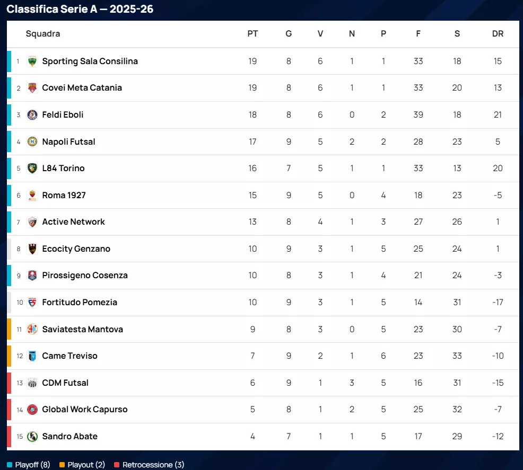Click the L84 Torino club logo
This screenshot has height=470, width=523.
tap(32, 169)
